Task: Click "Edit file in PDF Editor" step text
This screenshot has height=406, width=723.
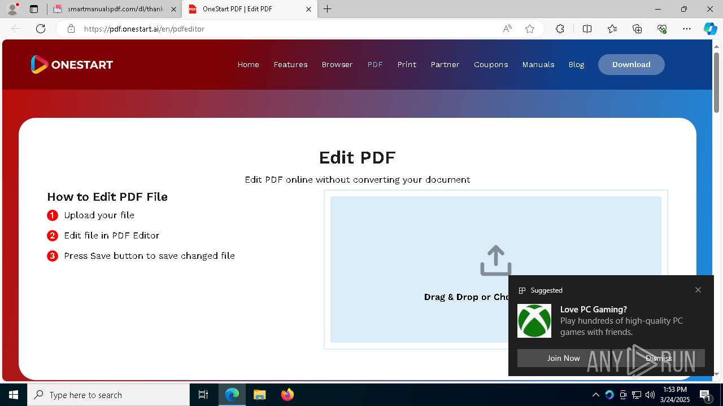Action: tap(112, 236)
